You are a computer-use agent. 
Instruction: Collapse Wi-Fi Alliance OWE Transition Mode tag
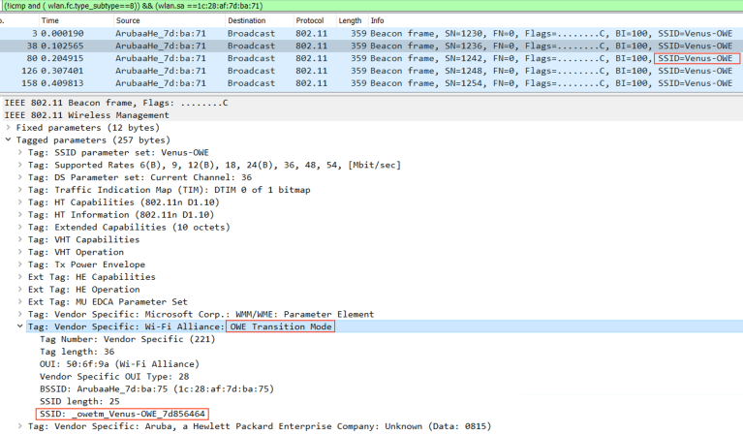tap(20, 327)
